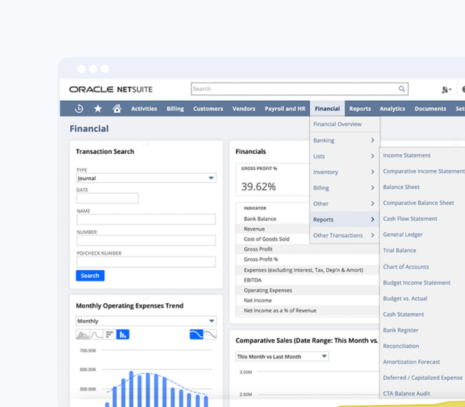Open the recent records clock icon

pyautogui.click(x=79, y=109)
